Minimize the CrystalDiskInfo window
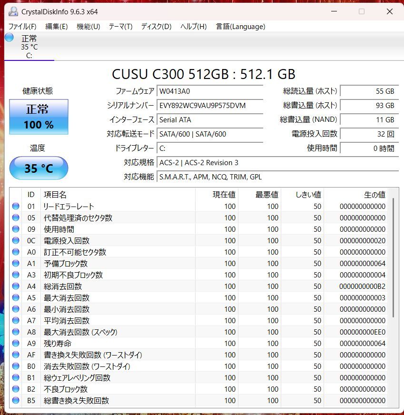Image resolution: width=404 pixels, height=415 pixels. [x=334, y=11]
